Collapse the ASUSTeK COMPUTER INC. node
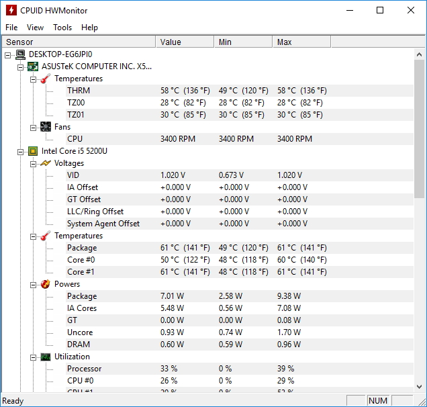 pos(20,67)
